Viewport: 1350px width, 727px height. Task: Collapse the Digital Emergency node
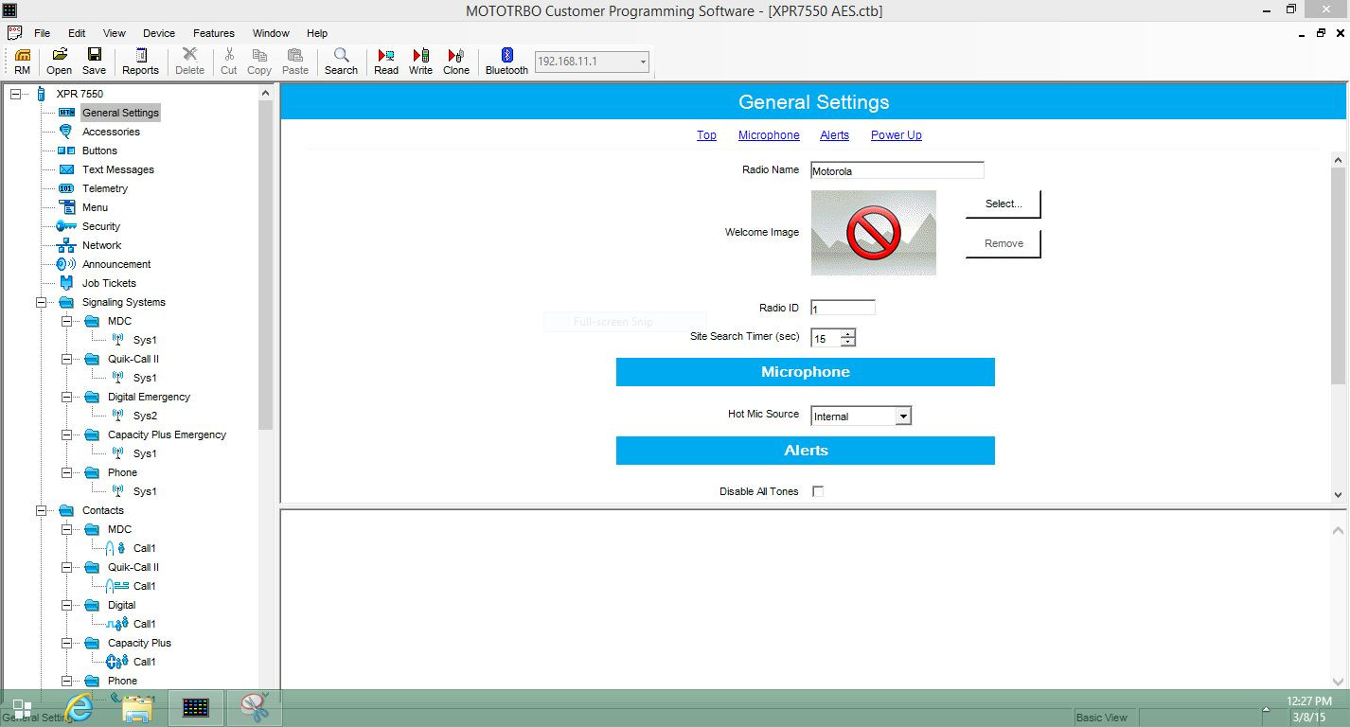pyautogui.click(x=66, y=397)
